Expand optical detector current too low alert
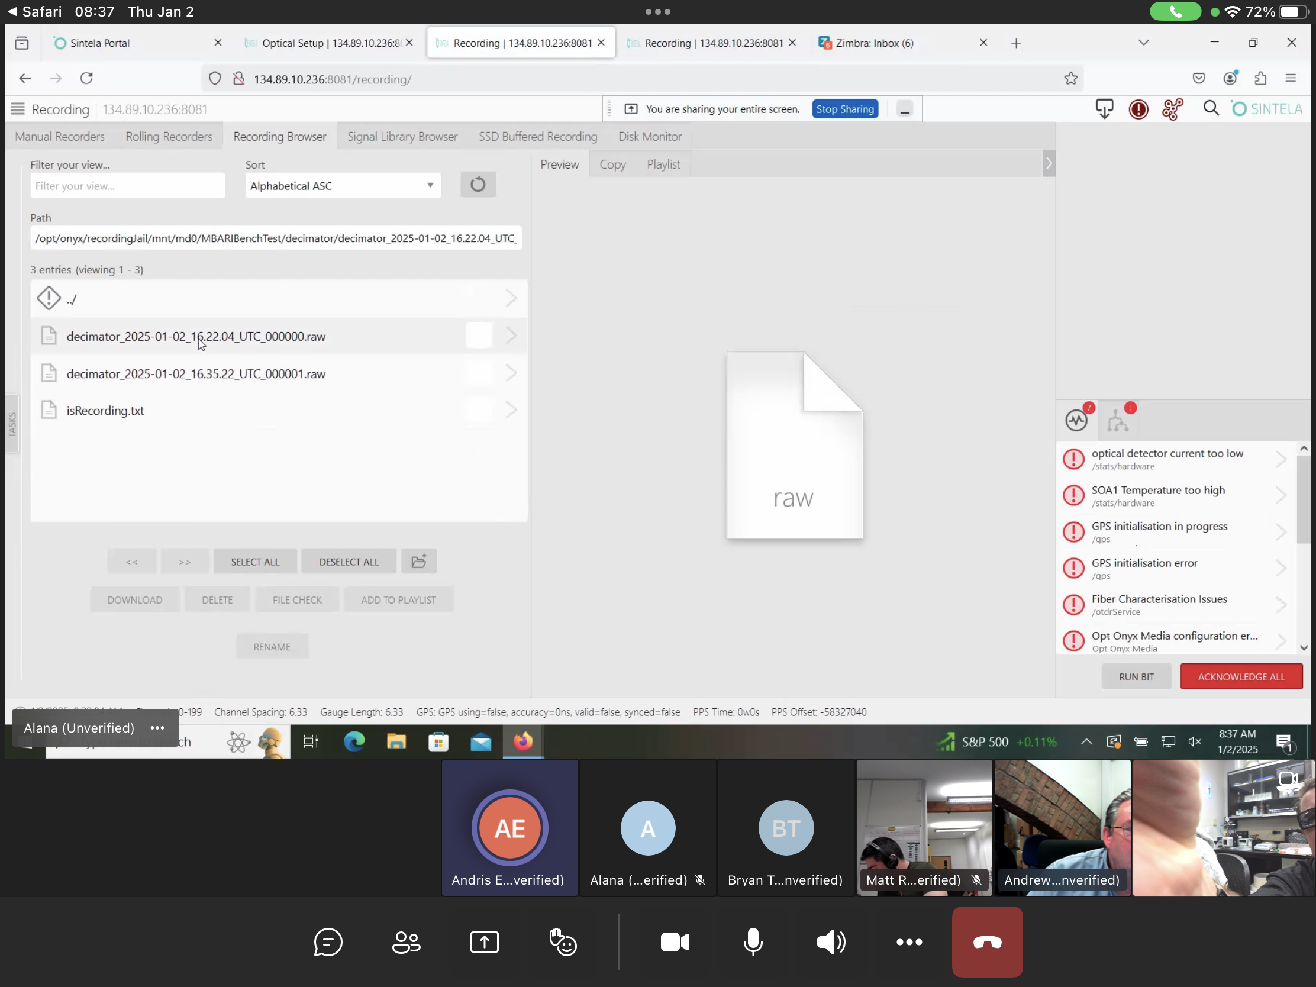This screenshot has height=987, width=1316. click(x=1280, y=459)
